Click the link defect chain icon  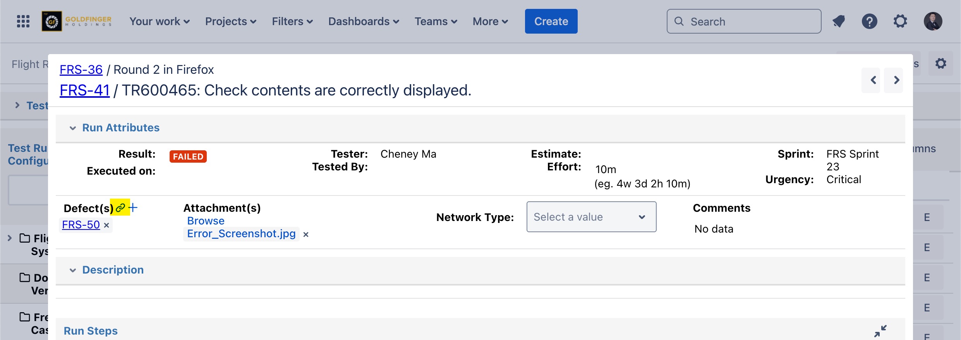(120, 208)
